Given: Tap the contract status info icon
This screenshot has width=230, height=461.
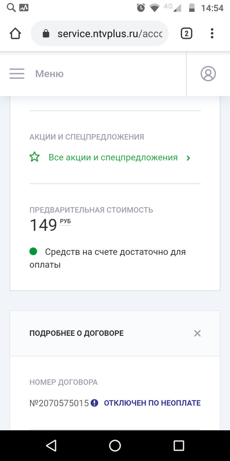Looking at the screenshot, I should pos(95,403).
